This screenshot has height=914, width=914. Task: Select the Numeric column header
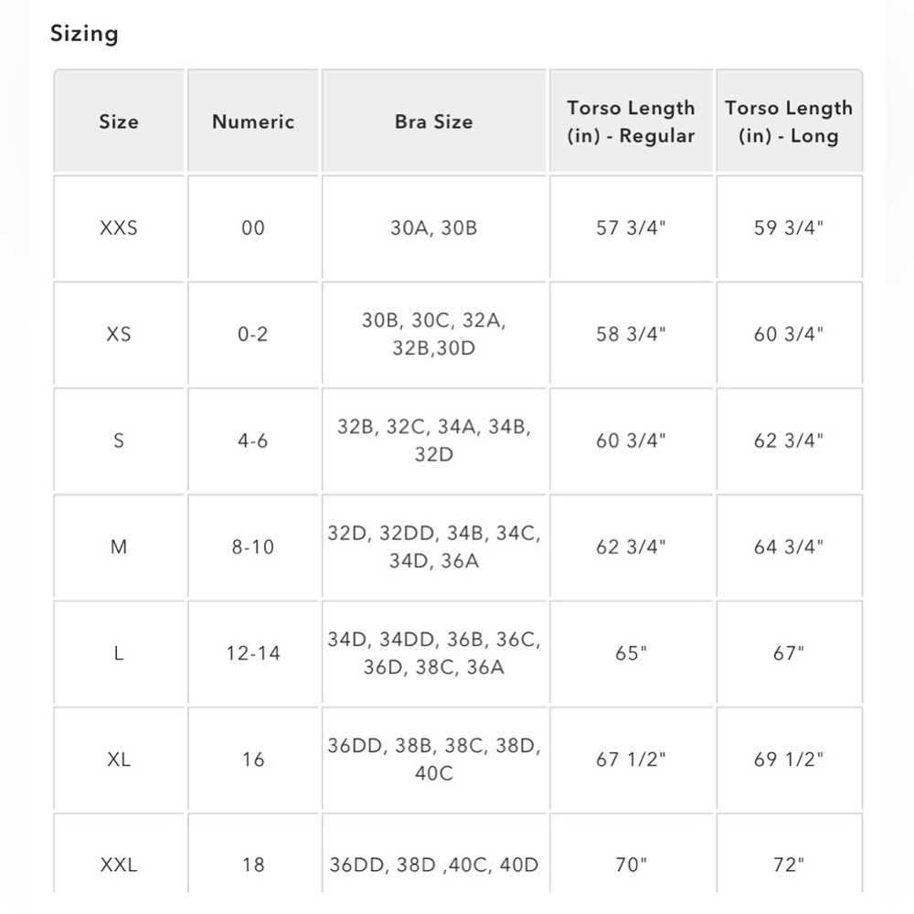coord(253,122)
